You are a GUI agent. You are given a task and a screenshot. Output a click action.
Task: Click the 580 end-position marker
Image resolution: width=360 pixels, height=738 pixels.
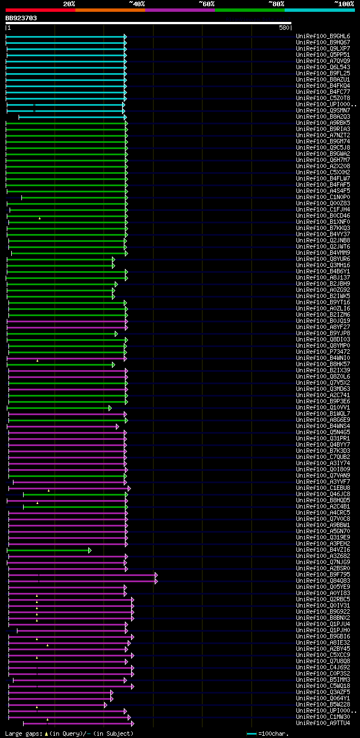[284, 28]
